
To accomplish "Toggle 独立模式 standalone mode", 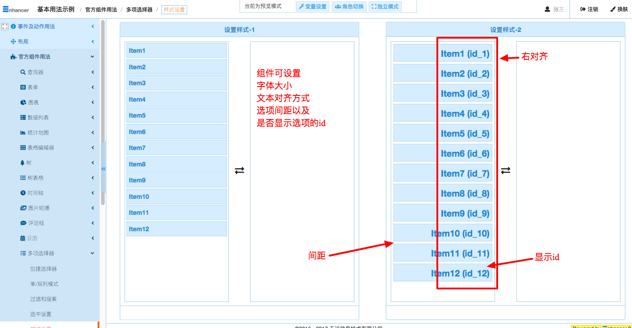I will tap(385, 7).
